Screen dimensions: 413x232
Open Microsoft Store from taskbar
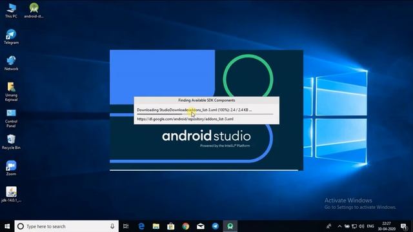[x=170, y=226]
